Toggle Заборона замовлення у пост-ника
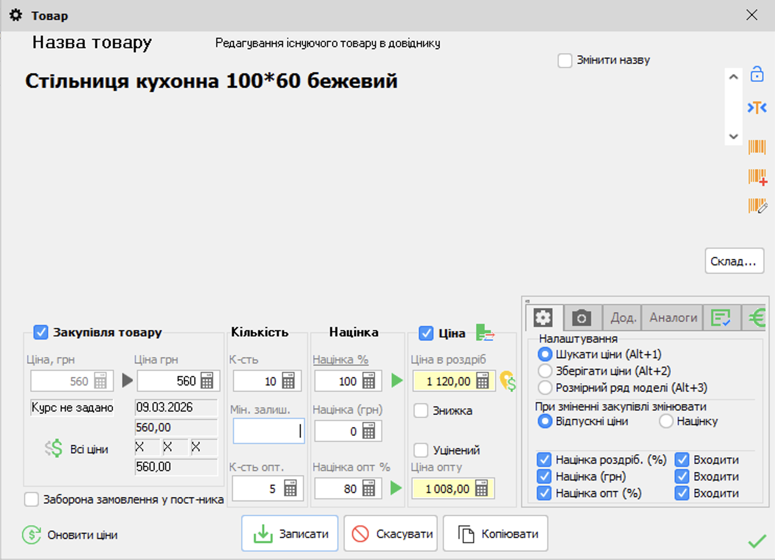775x560 pixels. pyautogui.click(x=30, y=499)
